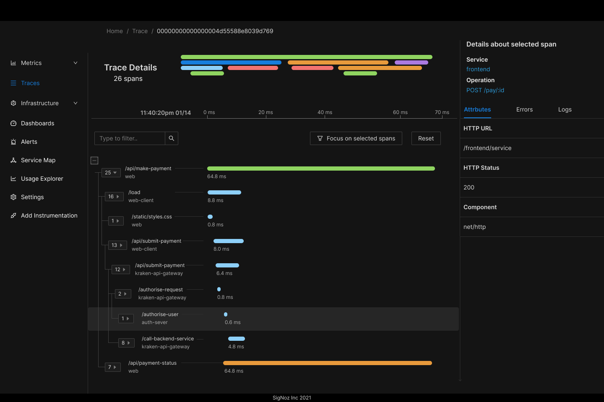This screenshot has height=402, width=604.
Task: Expand the /authorise-user span toggle
Action: coord(126,319)
